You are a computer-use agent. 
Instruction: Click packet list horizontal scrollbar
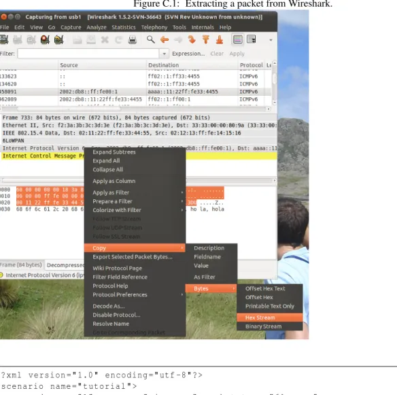click(135, 109)
